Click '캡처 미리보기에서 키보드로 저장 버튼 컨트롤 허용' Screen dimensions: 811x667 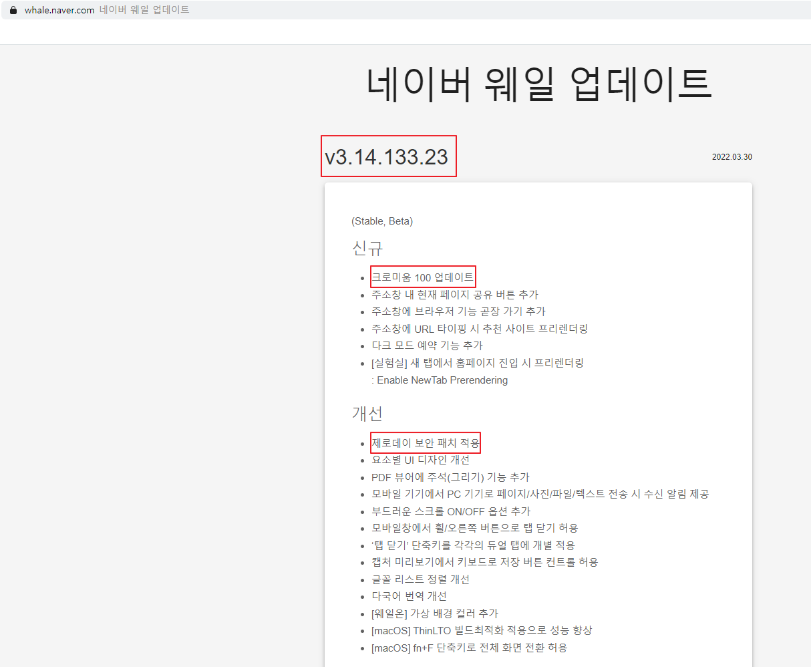(x=485, y=562)
